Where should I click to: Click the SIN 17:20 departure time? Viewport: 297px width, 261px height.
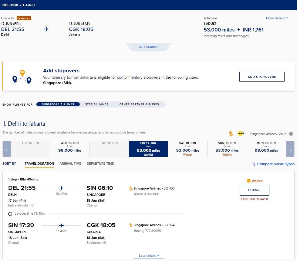tap(21, 225)
